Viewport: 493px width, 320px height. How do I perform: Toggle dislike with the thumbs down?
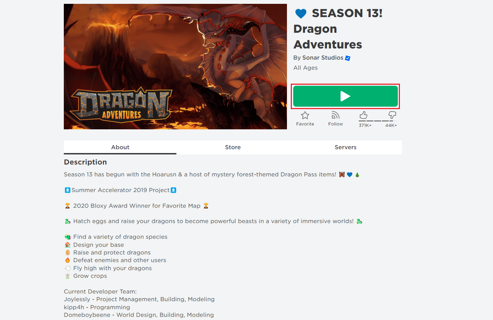point(392,115)
